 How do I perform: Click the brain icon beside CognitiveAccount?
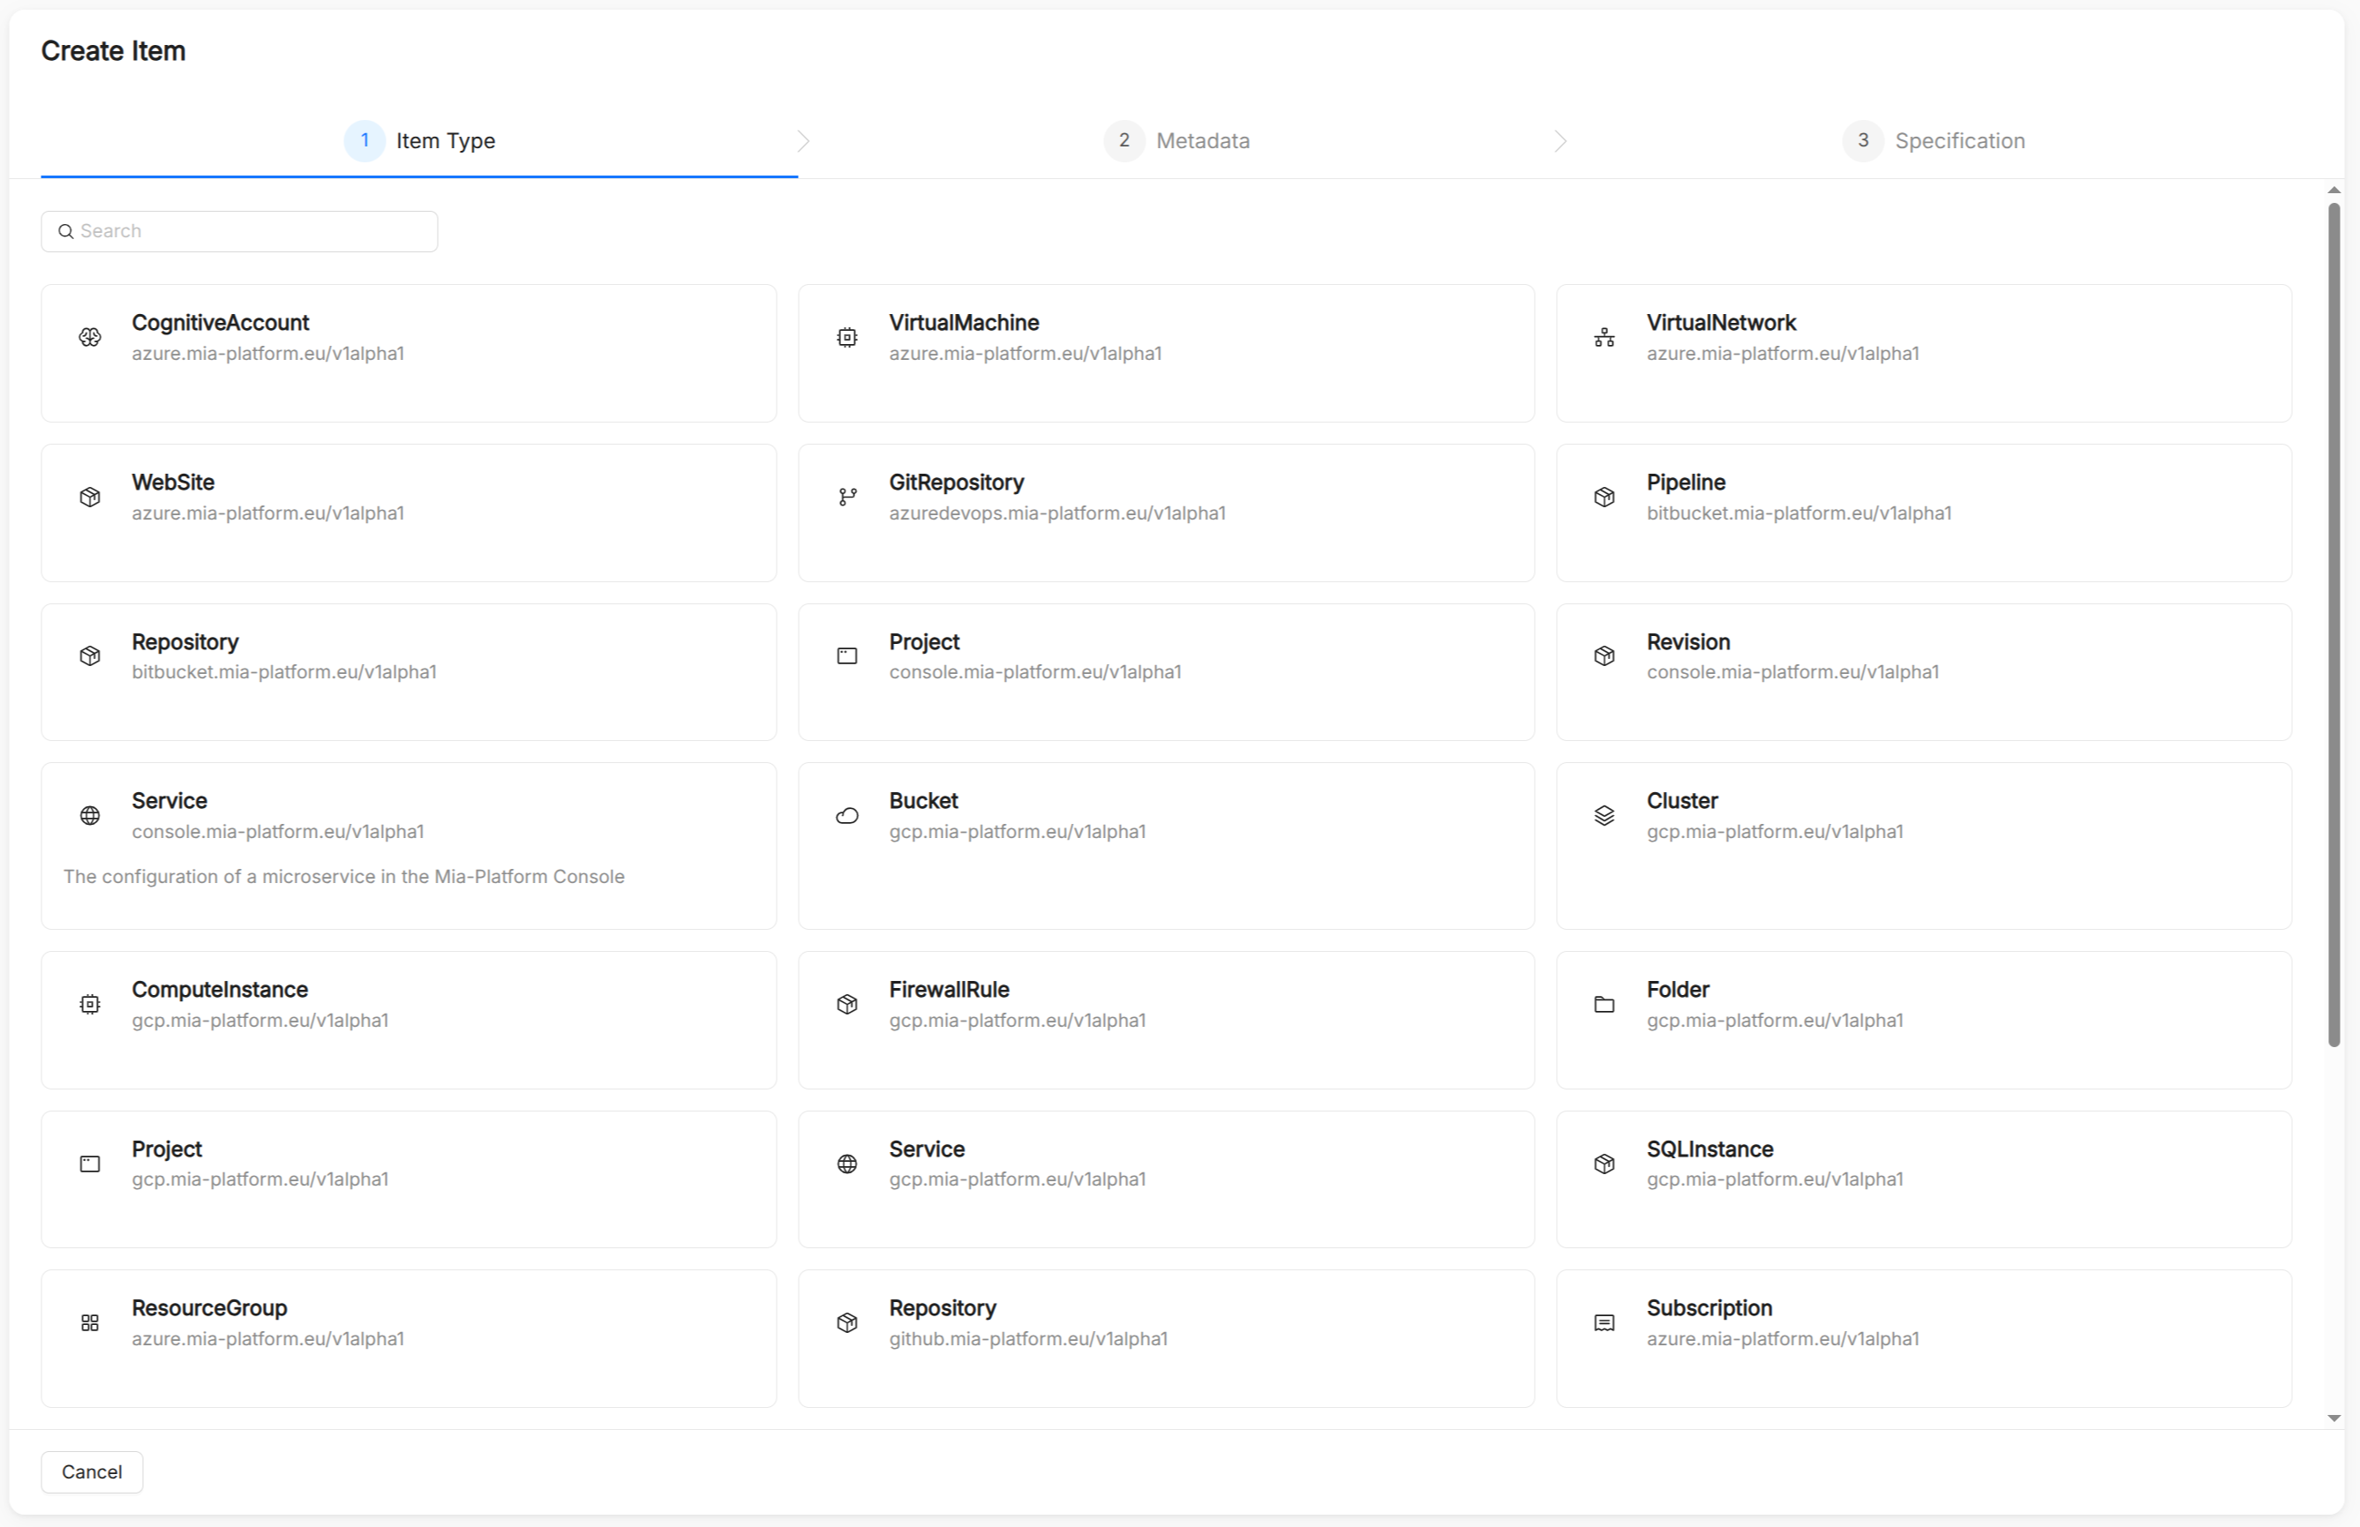(89, 338)
